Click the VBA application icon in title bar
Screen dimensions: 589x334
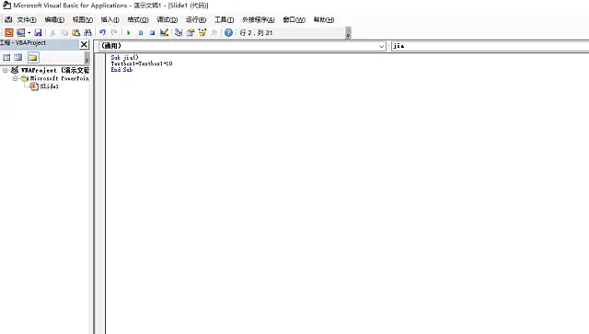click(6, 6)
